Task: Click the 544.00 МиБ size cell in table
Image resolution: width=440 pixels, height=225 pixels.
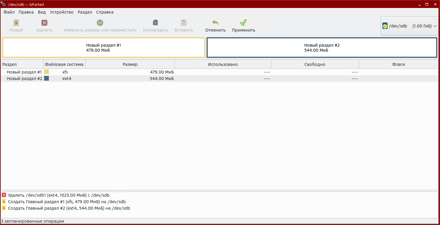Action: pyautogui.click(x=162, y=79)
